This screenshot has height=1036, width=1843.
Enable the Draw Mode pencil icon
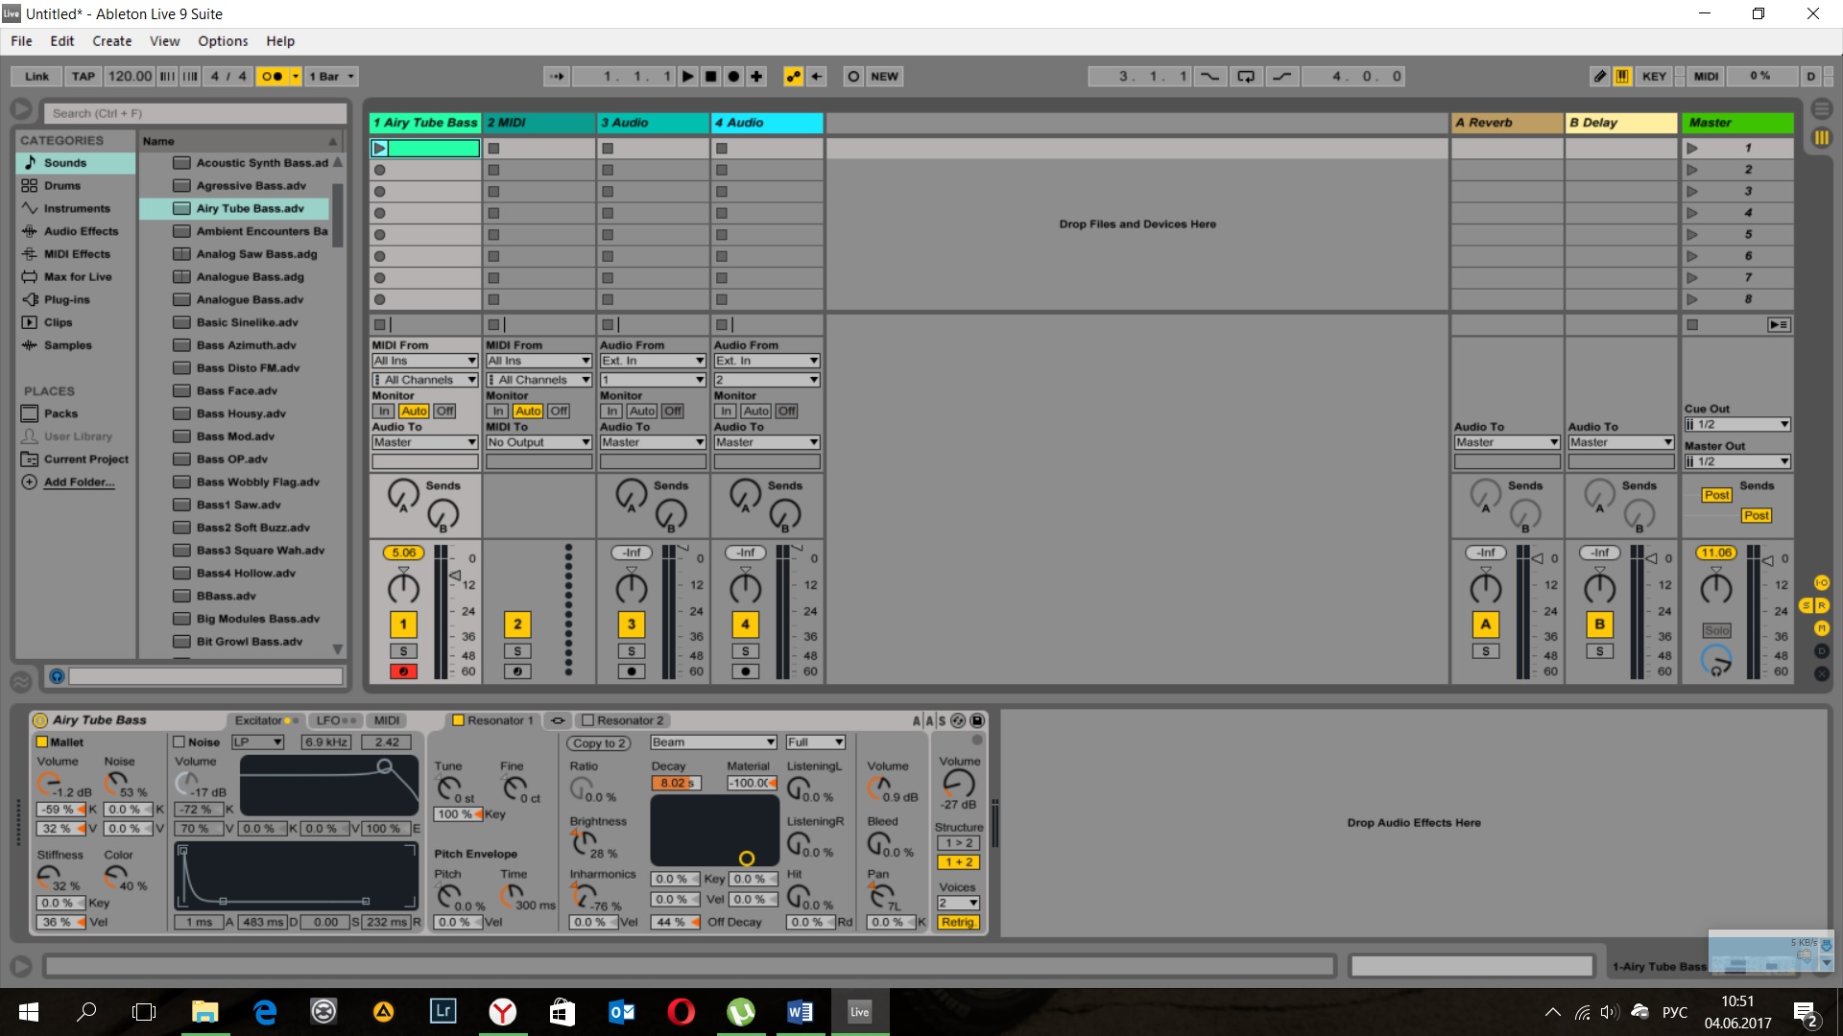(x=1599, y=77)
